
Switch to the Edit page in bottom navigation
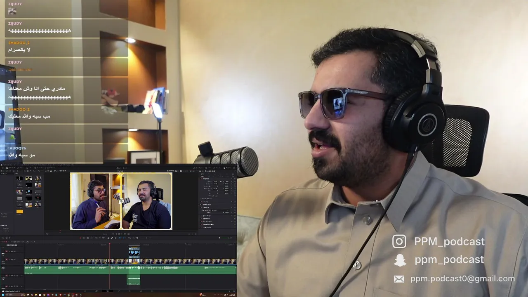pos(107,291)
